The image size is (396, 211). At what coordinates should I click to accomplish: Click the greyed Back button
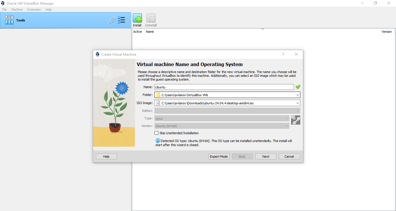(x=242, y=157)
